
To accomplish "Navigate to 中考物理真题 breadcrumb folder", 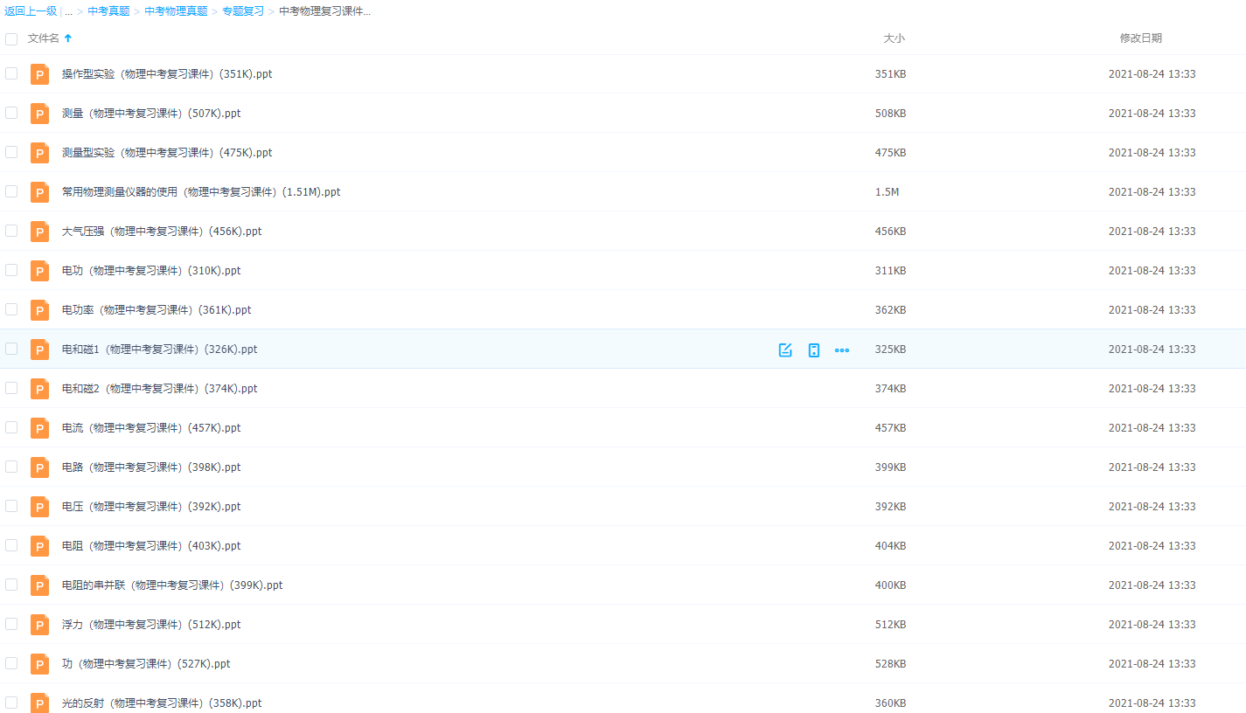I will pos(176,11).
